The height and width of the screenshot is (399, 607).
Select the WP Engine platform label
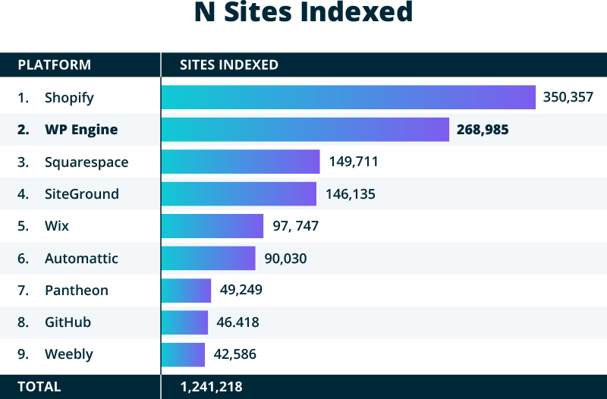(x=81, y=130)
